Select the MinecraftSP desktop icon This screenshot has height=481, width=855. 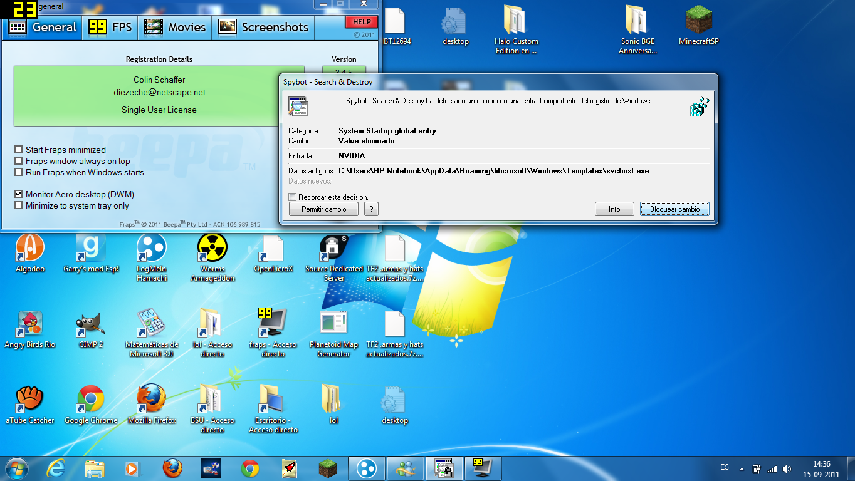[x=699, y=26]
